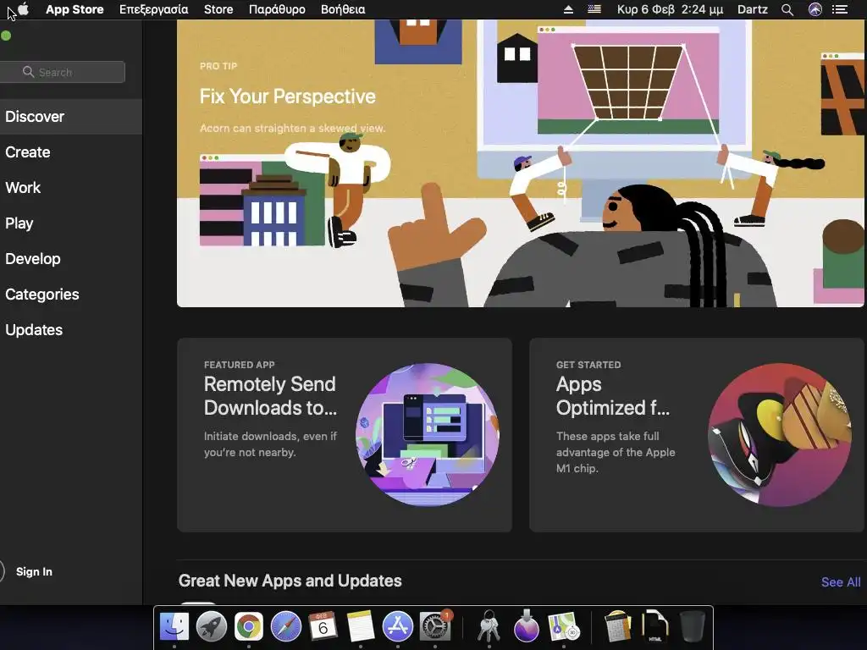Click the US flag input source icon
867x650 pixels.
point(594,9)
